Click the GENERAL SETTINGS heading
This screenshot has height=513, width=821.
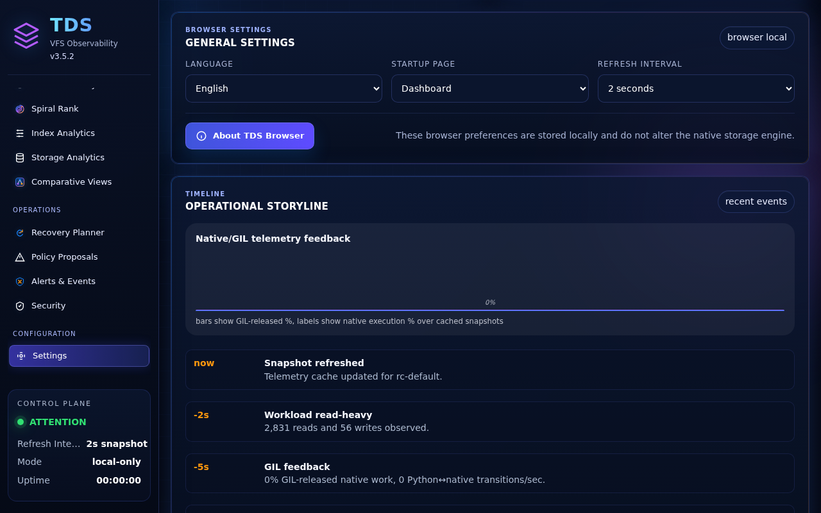pos(240,43)
